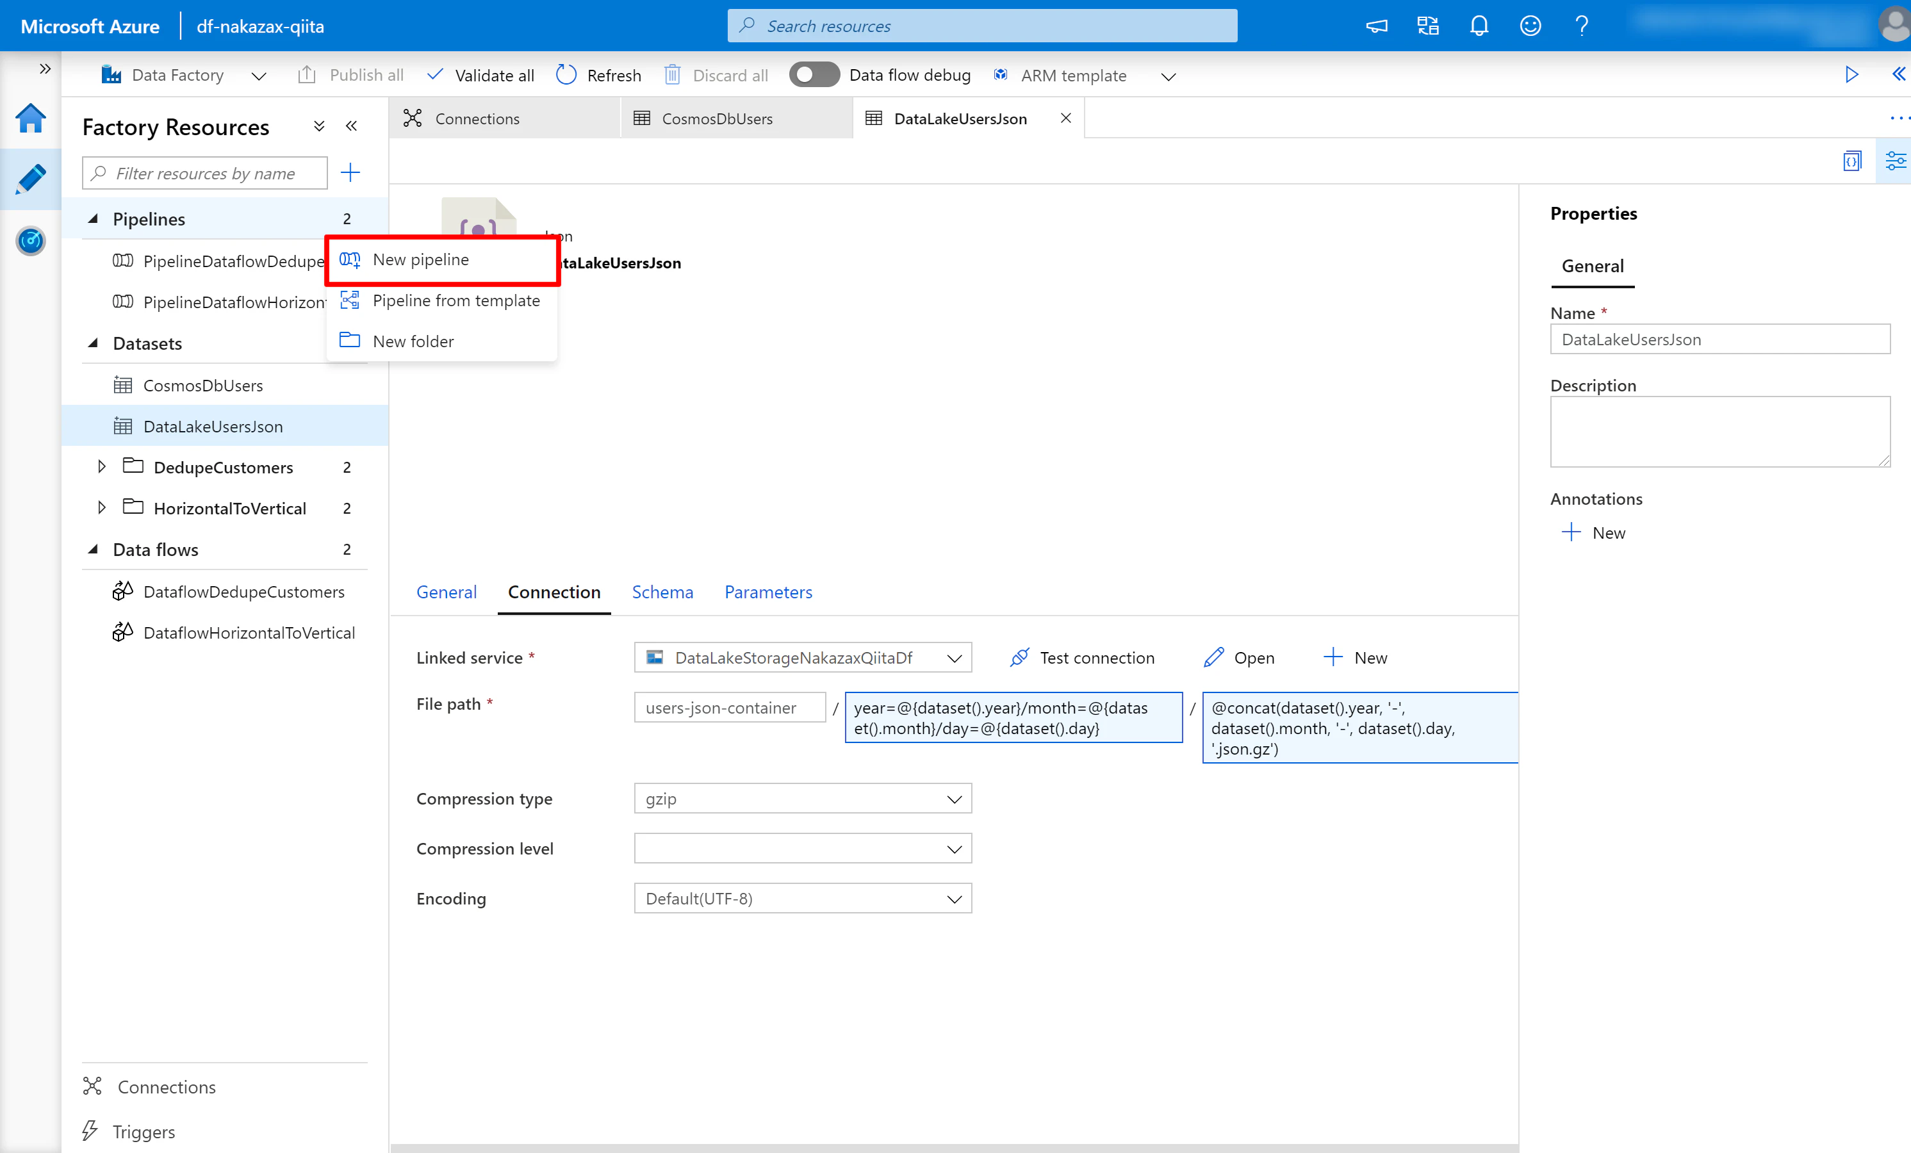Close the DataLakeUsersJson tab

tap(1065, 118)
